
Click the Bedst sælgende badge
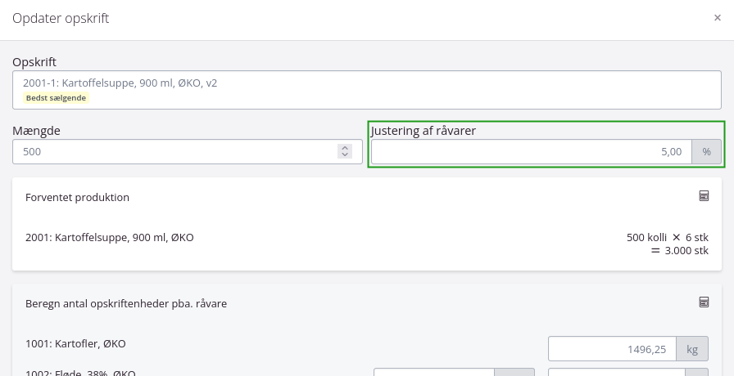tap(56, 98)
